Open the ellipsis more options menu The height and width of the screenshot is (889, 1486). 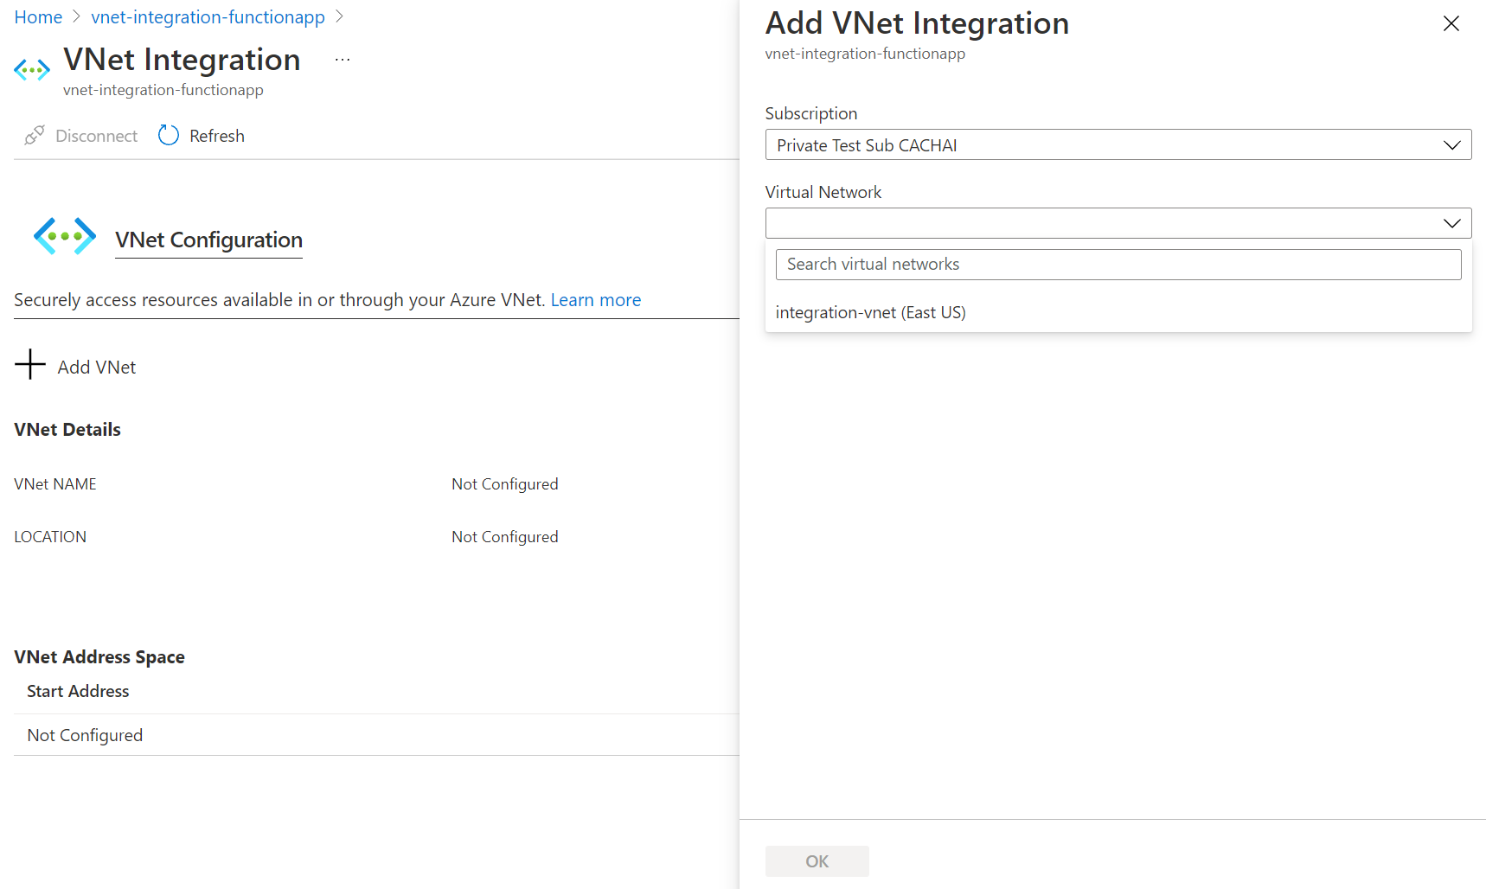343,60
